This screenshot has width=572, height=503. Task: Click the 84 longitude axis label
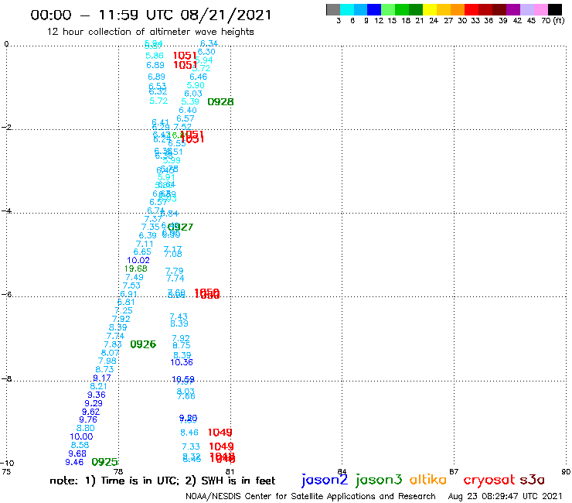coord(342,471)
